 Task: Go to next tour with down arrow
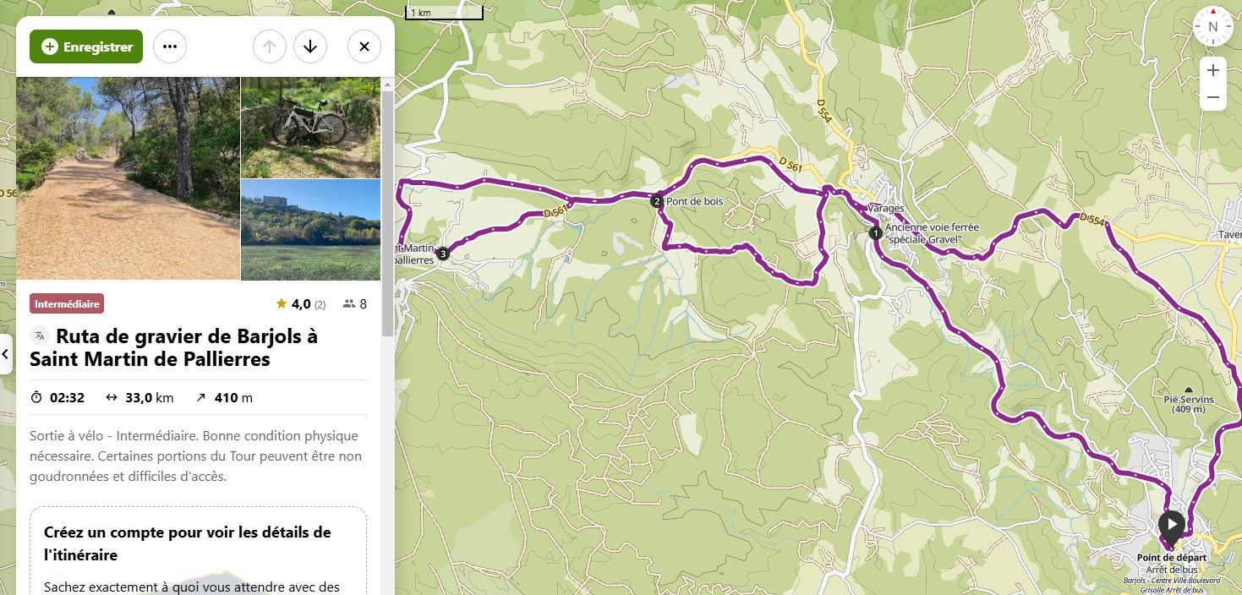coord(310,46)
